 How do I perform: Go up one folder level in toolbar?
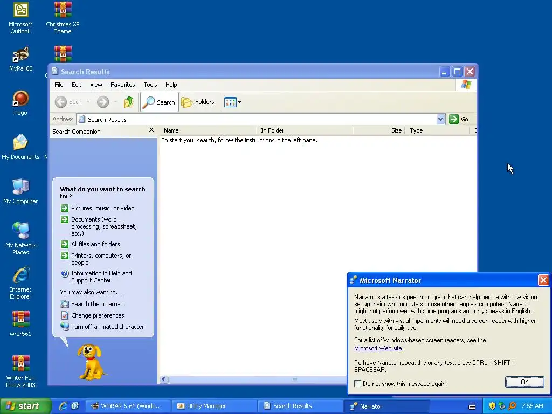pos(129,102)
